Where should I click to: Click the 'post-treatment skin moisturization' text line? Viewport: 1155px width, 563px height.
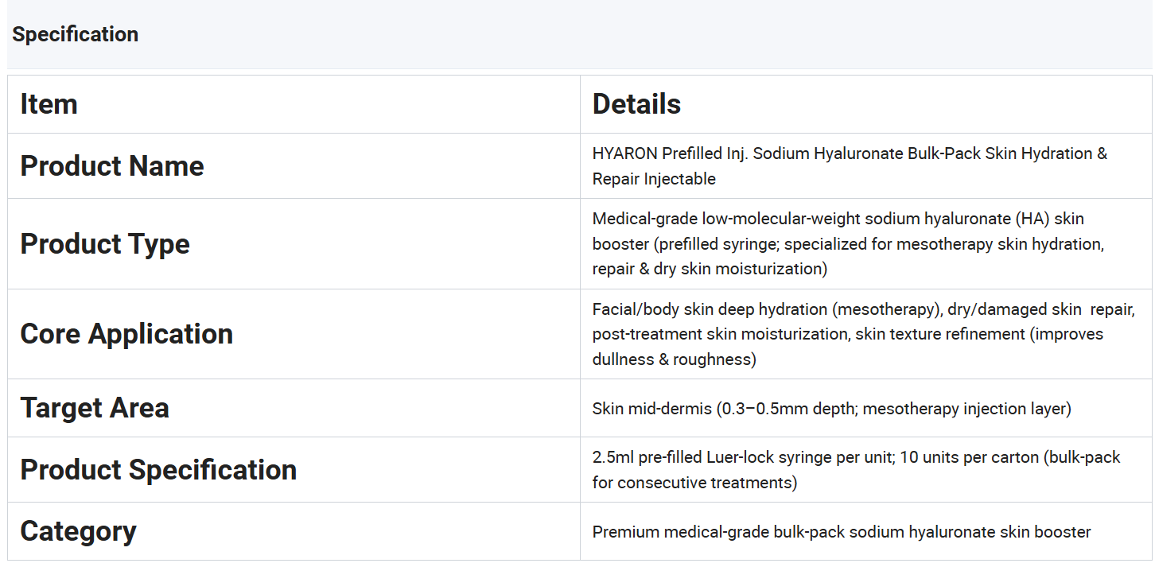click(x=848, y=334)
